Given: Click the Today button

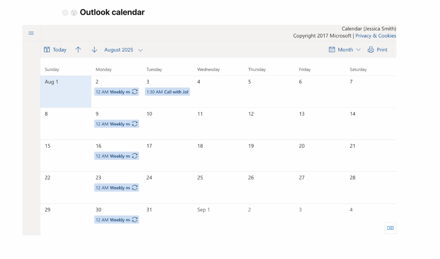Looking at the screenshot, I should click(x=60, y=49).
